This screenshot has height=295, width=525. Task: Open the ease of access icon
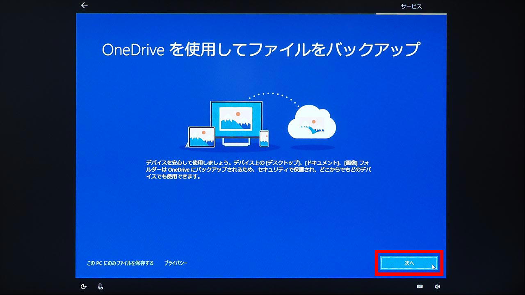[84, 287]
